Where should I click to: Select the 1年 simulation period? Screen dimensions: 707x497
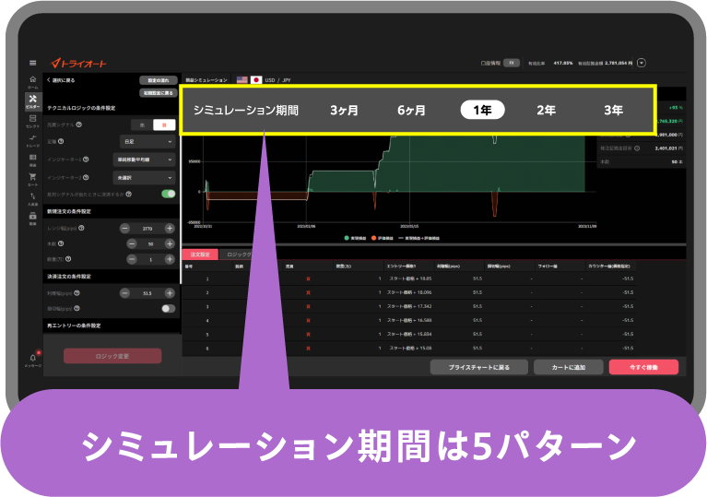click(482, 110)
